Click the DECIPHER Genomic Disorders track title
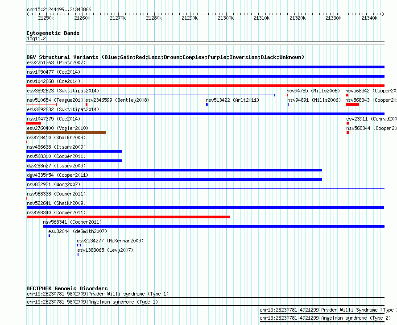Image resolution: width=397 pixels, height=325 pixels. tap(67, 288)
